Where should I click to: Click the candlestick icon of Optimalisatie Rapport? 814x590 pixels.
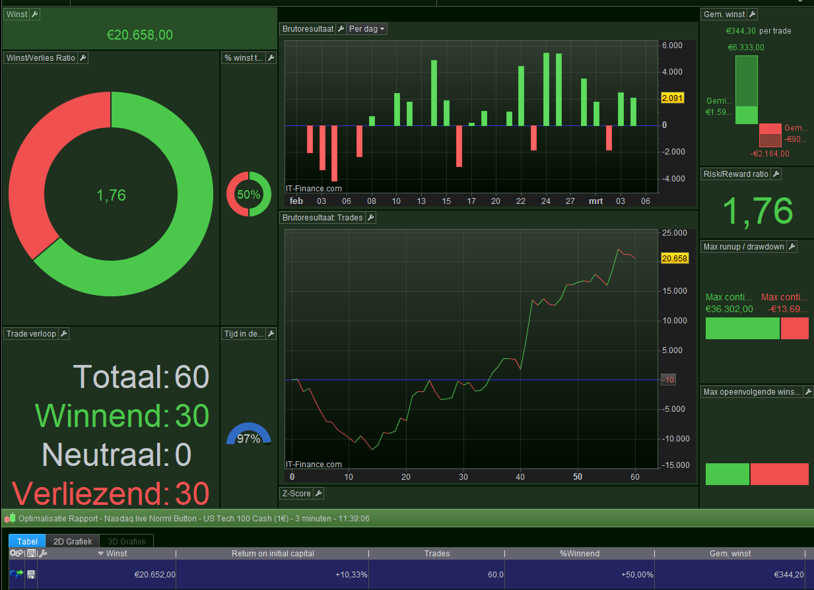point(10,519)
